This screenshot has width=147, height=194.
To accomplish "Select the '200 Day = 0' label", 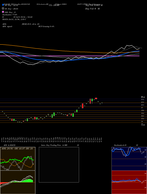I will (10, 12).
